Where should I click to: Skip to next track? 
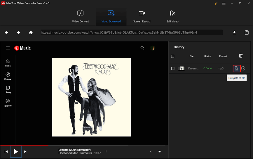[x=26, y=152]
